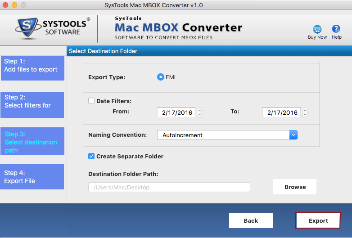Click the Destination Folder Path field

coord(169,187)
